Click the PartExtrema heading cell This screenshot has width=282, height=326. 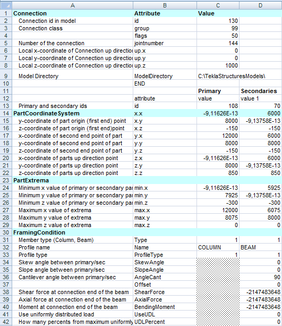pos(72,180)
